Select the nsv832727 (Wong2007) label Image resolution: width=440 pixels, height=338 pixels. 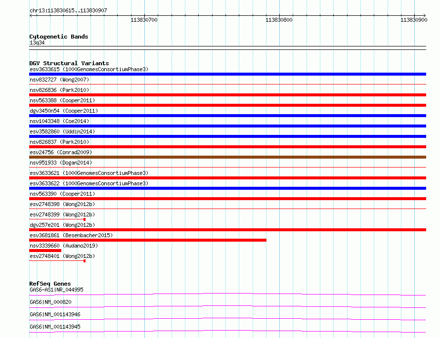click(59, 80)
